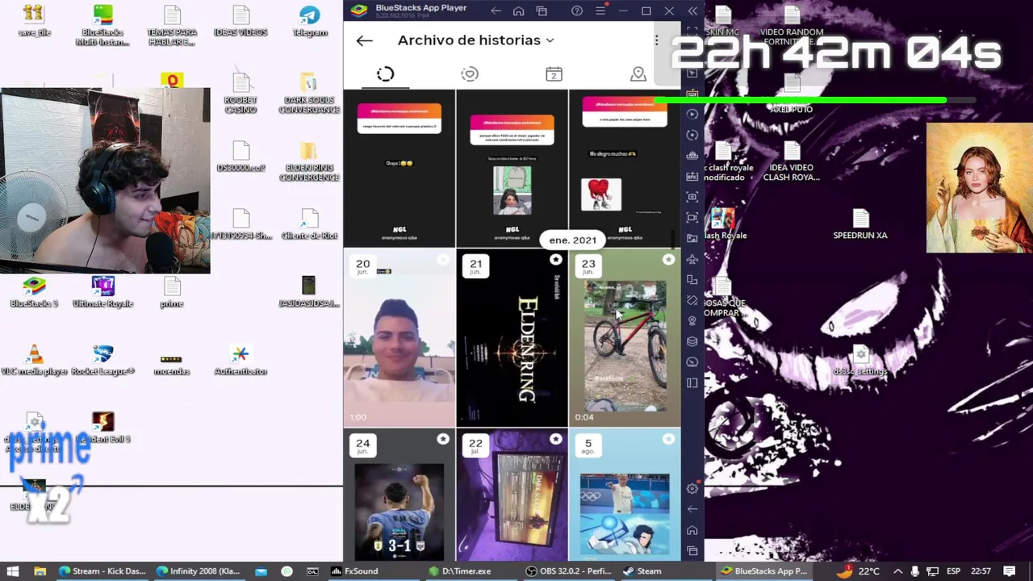Toggle highlight star on the July 22 story

pyautogui.click(x=556, y=439)
